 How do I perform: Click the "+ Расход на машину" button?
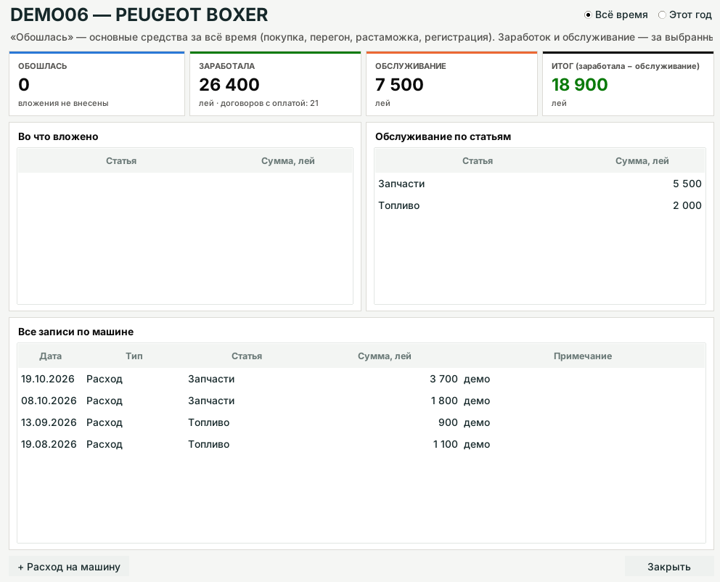pos(69,567)
